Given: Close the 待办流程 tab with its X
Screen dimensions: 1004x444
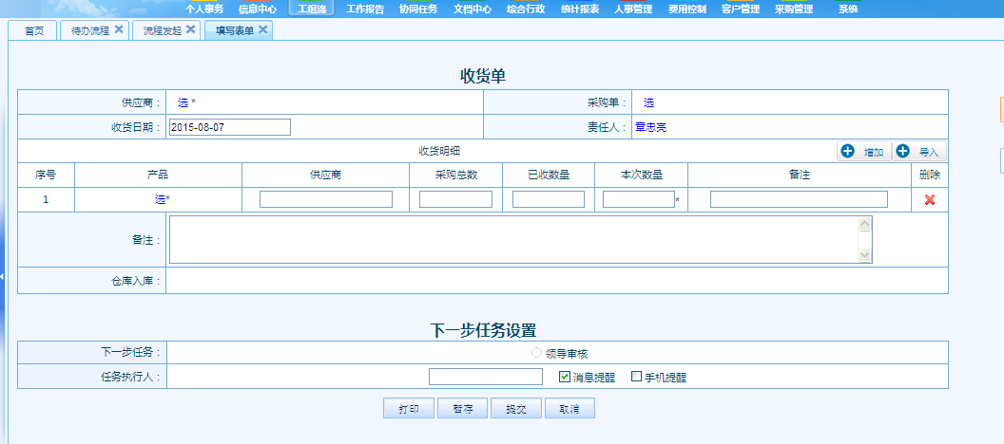Looking at the screenshot, I should click(x=119, y=29).
